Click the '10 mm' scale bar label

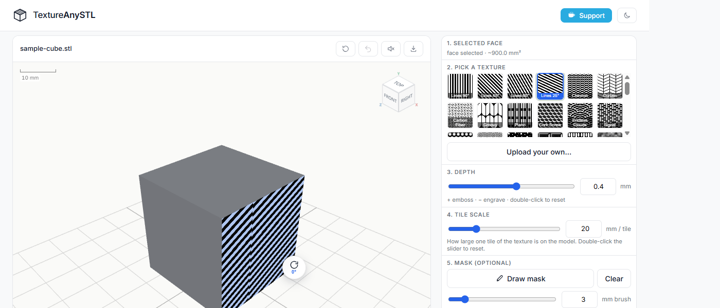tap(30, 78)
